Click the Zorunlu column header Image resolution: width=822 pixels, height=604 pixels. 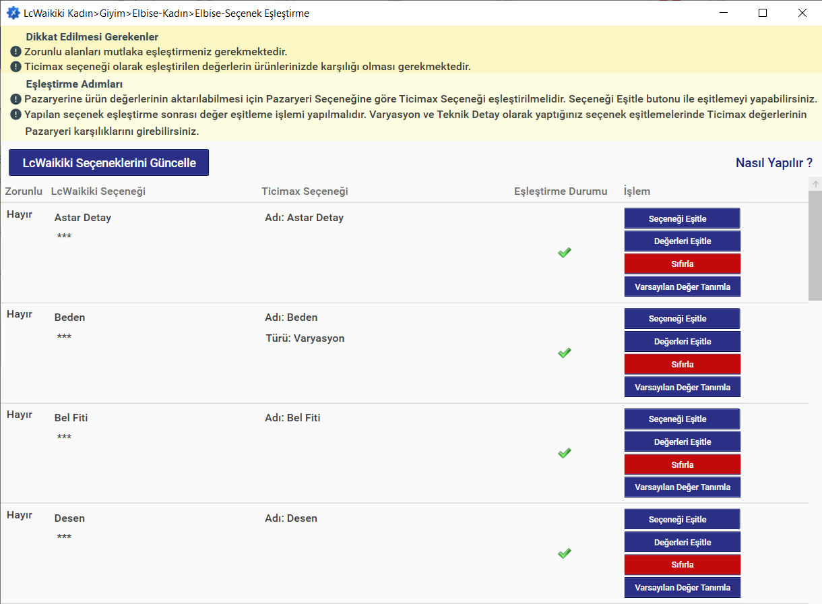point(24,191)
